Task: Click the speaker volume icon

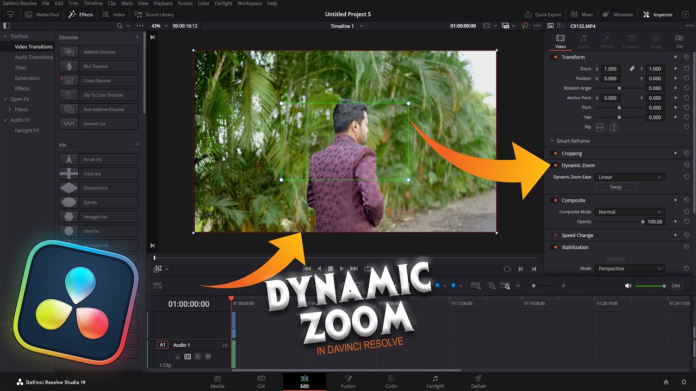Action: [x=628, y=286]
